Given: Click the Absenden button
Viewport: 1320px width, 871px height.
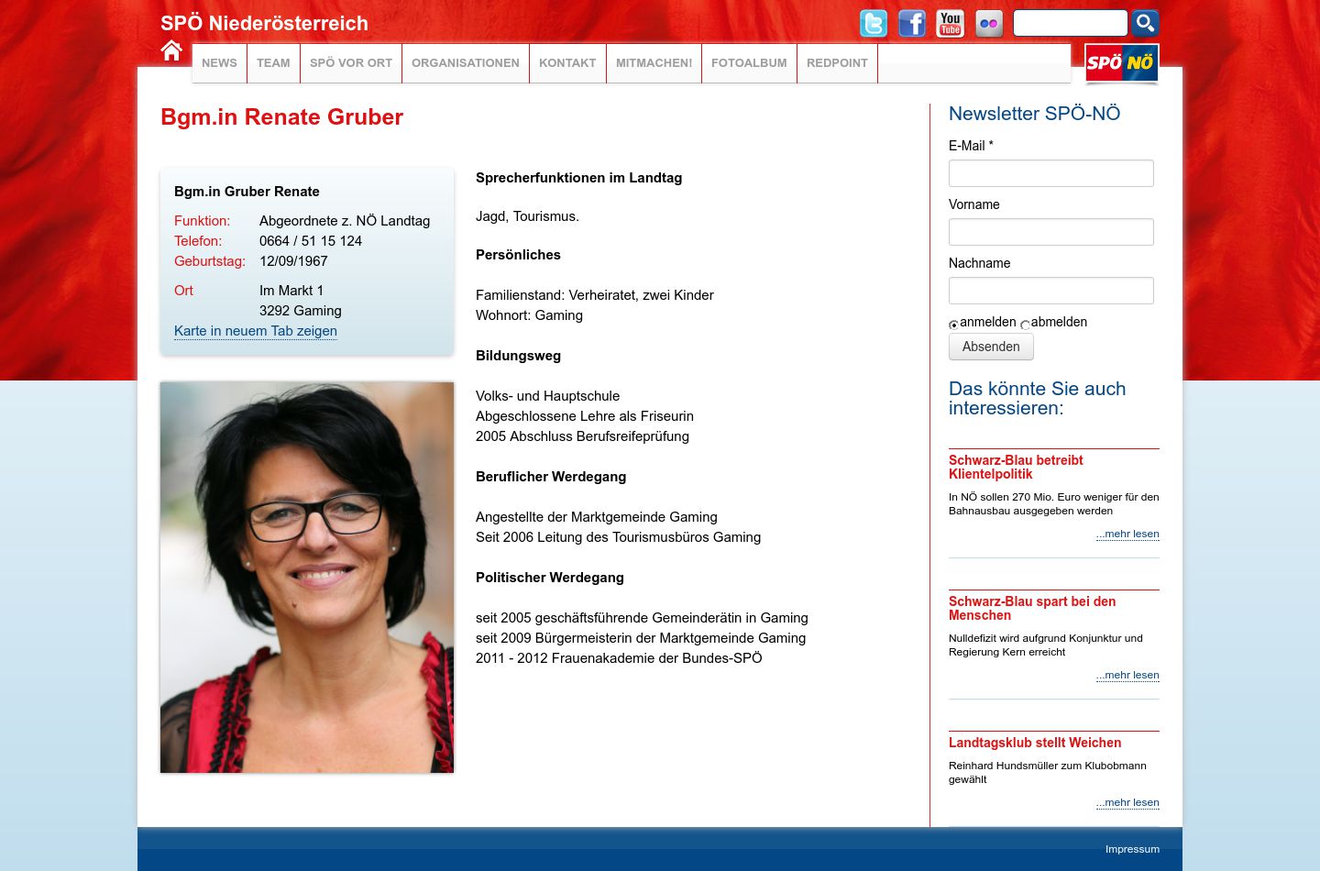Looking at the screenshot, I should [x=991, y=347].
